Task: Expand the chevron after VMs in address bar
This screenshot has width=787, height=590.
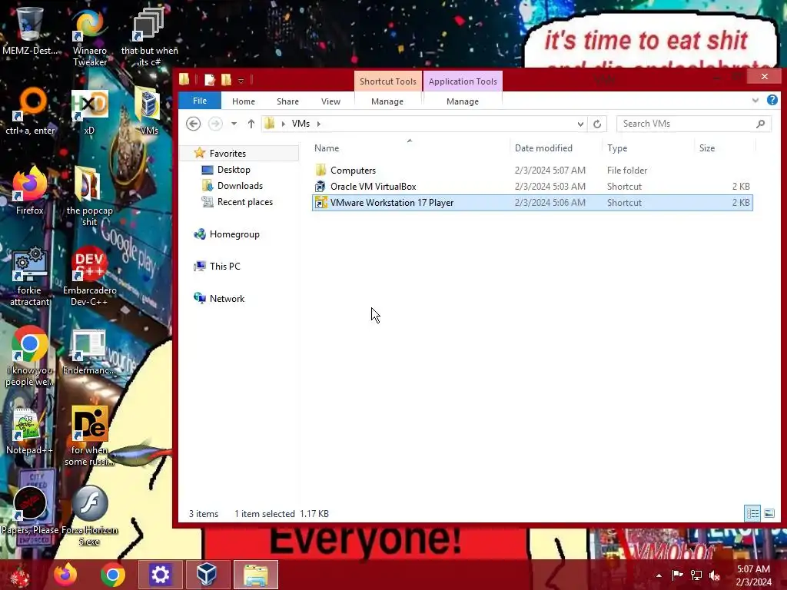Action: click(x=319, y=124)
